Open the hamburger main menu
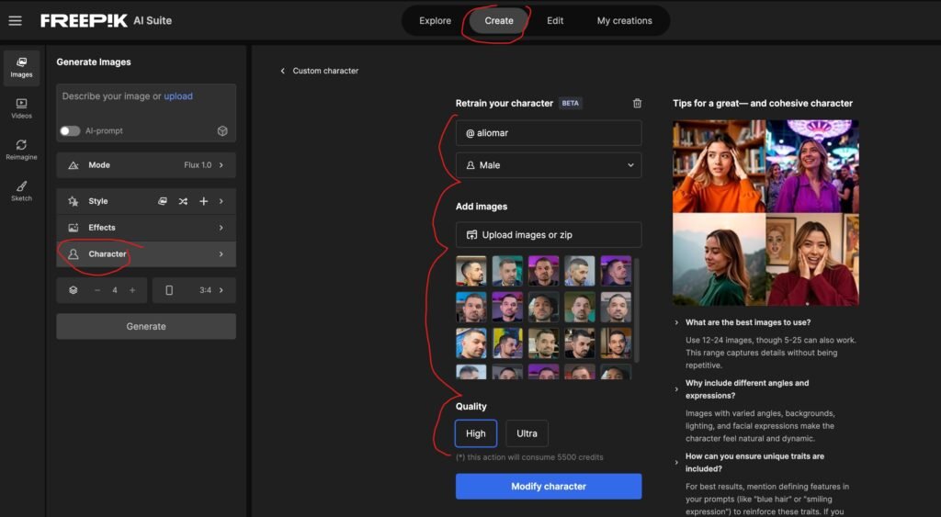This screenshot has height=517, width=941. tap(15, 21)
